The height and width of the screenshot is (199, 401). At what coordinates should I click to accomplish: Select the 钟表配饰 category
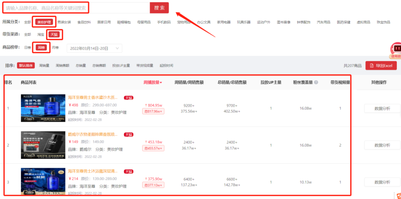click(x=304, y=22)
